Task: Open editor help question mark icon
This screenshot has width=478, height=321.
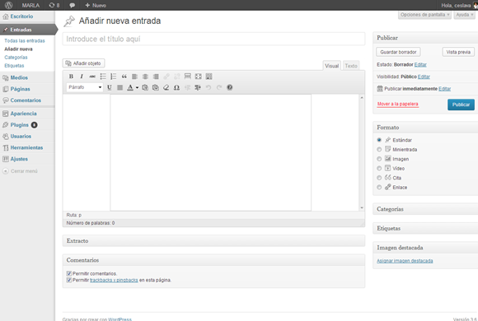Action: (230, 88)
